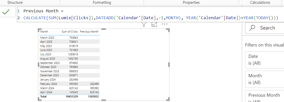Click the value 1290618
284x102 pixels.
click(73, 54)
